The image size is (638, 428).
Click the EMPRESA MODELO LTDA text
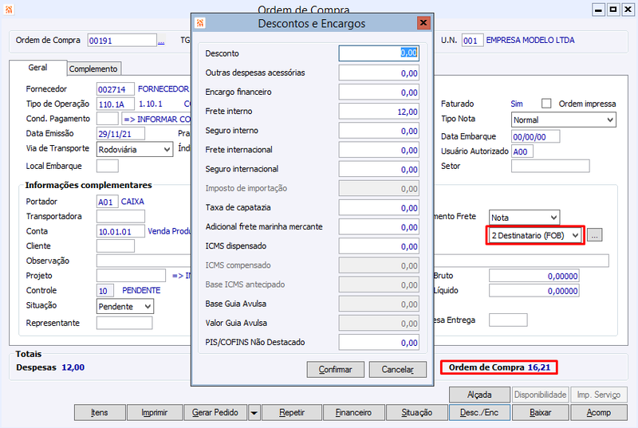click(x=530, y=40)
